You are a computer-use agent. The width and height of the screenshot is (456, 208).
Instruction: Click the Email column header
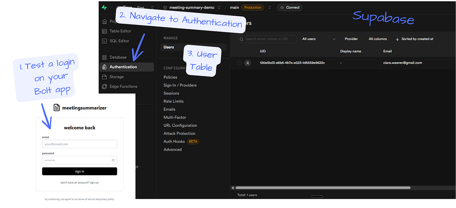pos(387,51)
